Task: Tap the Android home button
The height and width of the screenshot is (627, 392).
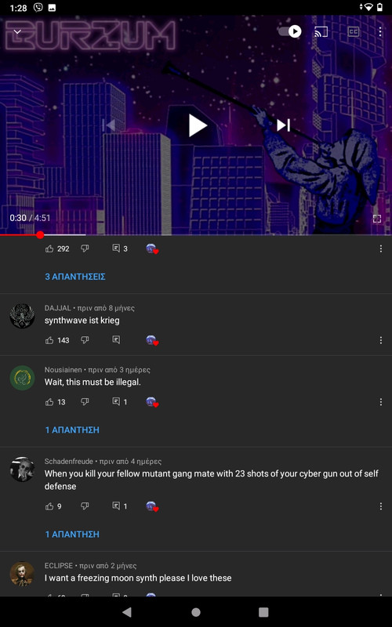Action: click(196, 612)
